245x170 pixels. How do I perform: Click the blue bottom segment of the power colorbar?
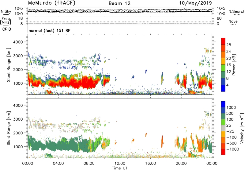coord(223,88)
